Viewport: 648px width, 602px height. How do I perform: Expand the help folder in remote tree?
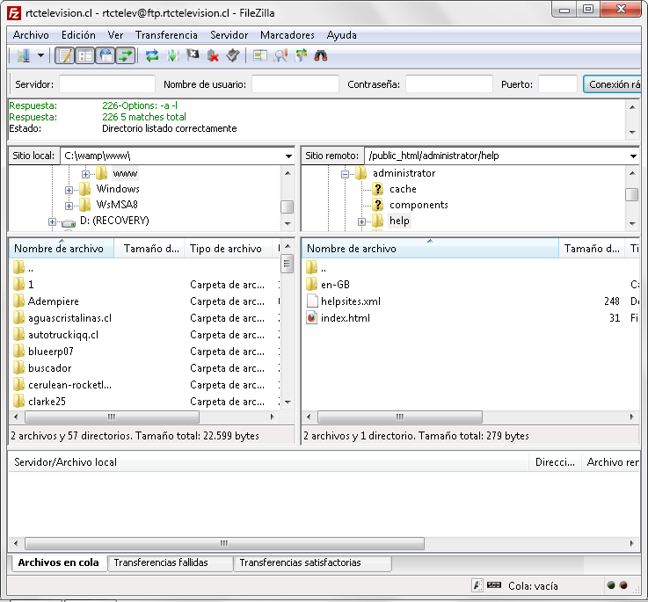(x=361, y=221)
